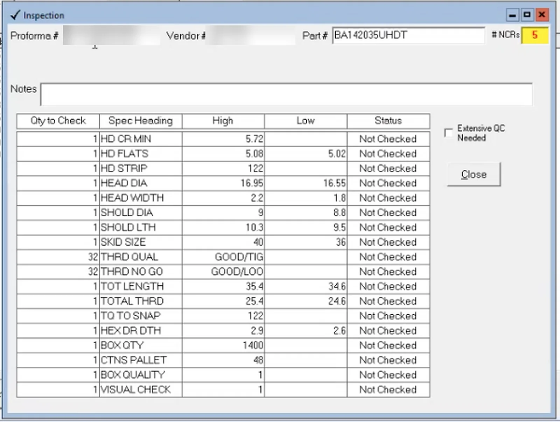Screen dimensions: 560x422
Task: Click the Part # field BA142035UHDT
Action: pos(408,35)
